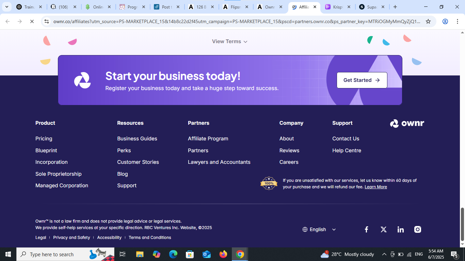Screen dimensions: 465x261
Task: Open the Managed Corporation link
Action: point(62,186)
